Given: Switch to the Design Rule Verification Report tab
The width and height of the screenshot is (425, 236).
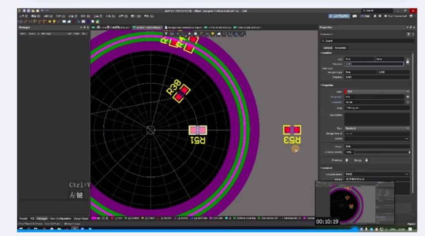Looking at the screenshot, I should [183, 28].
